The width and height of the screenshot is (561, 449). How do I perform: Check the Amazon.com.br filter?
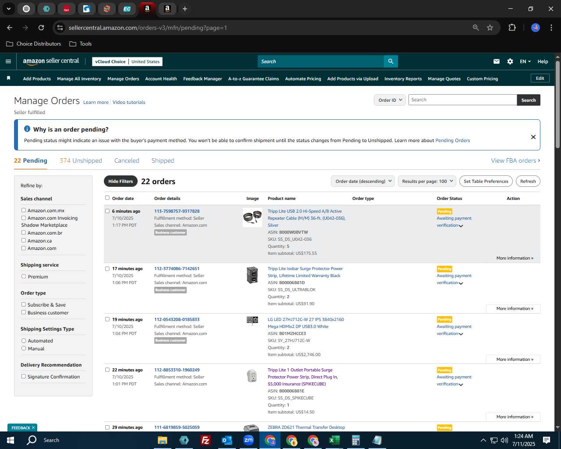24,233
